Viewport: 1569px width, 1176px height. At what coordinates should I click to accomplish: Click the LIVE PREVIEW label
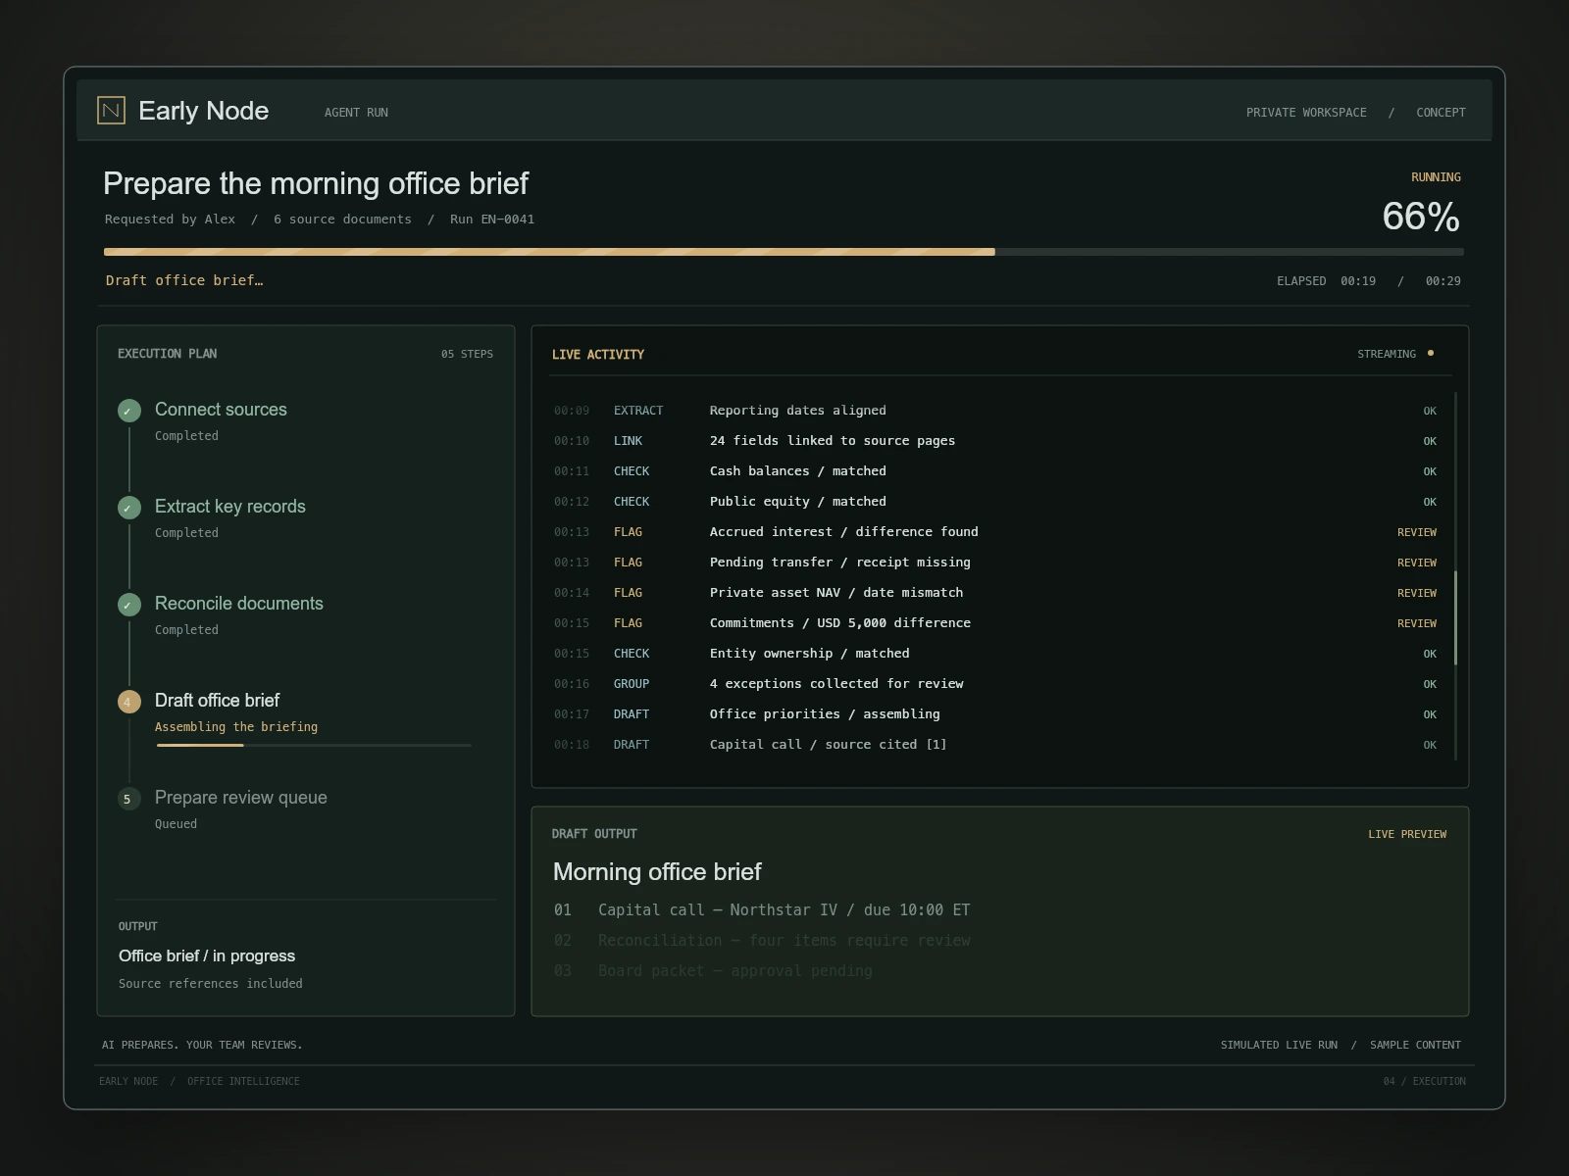1407,834
